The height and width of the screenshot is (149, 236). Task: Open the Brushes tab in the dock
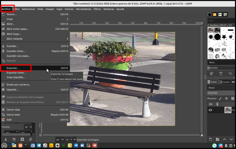[209, 14]
